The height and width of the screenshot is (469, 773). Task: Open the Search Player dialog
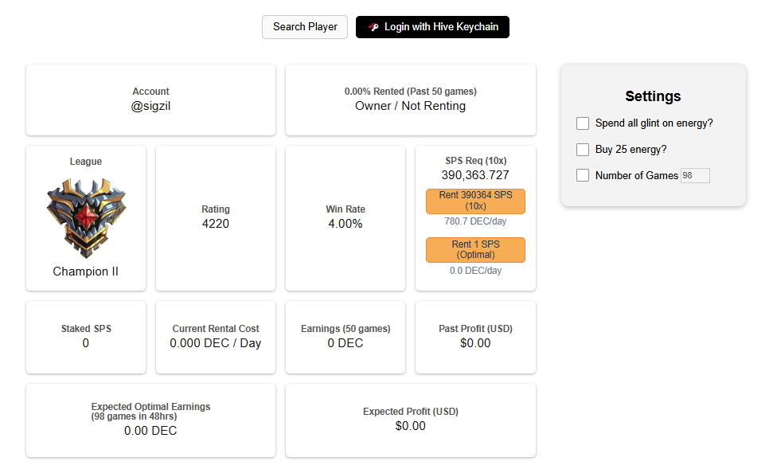coord(305,27)
